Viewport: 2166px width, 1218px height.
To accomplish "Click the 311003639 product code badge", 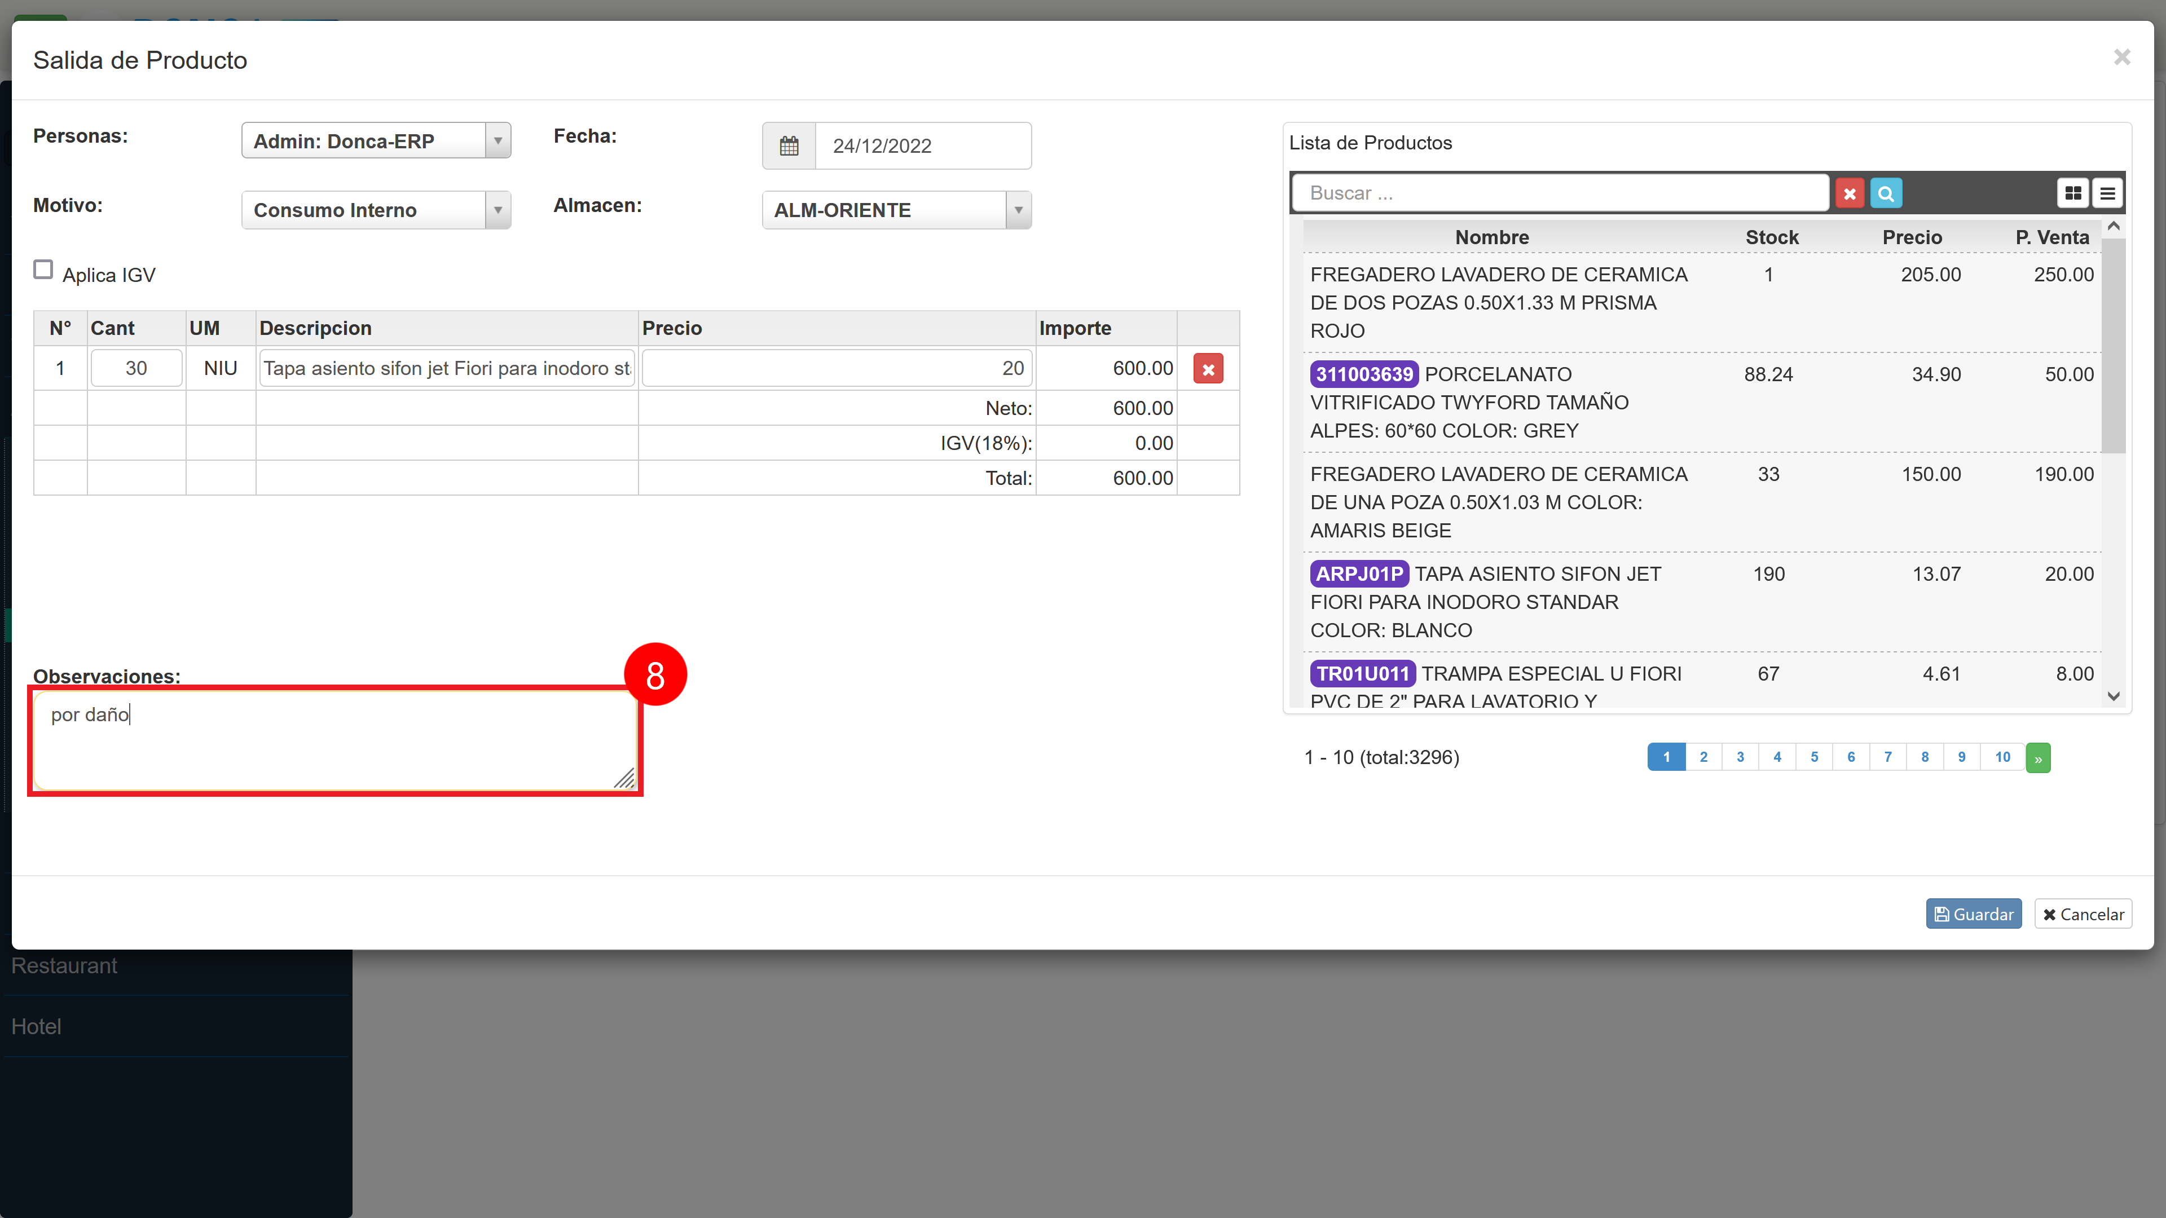I will click(1364, 374).
